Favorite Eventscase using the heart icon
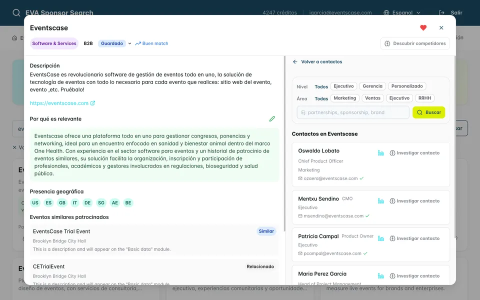480x300 pixels. click(423, 27)
